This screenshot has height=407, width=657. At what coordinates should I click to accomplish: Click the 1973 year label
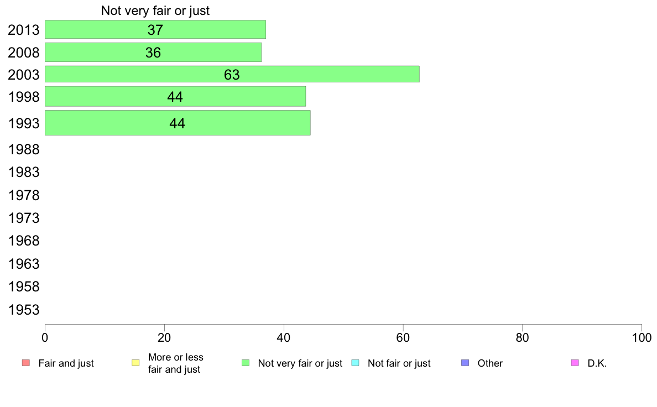coord(24,218)
